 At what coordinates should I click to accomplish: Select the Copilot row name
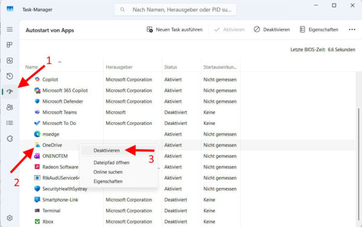(50, 79)
